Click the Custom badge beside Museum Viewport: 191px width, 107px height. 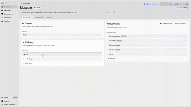point(37,7)
